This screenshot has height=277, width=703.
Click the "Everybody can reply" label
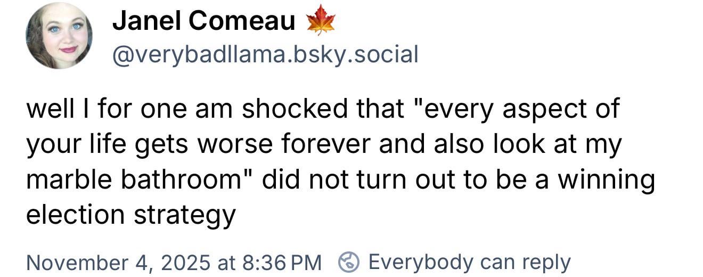(x=469, y=262)
